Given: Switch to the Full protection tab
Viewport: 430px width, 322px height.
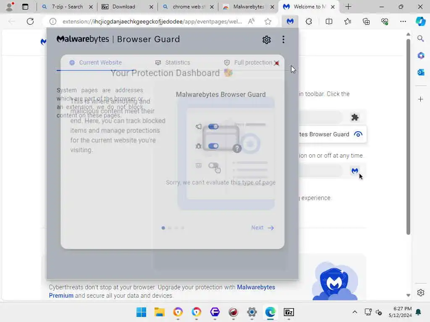Looking at the screenshot, I should pyautogui.click(x=248, y=62).
